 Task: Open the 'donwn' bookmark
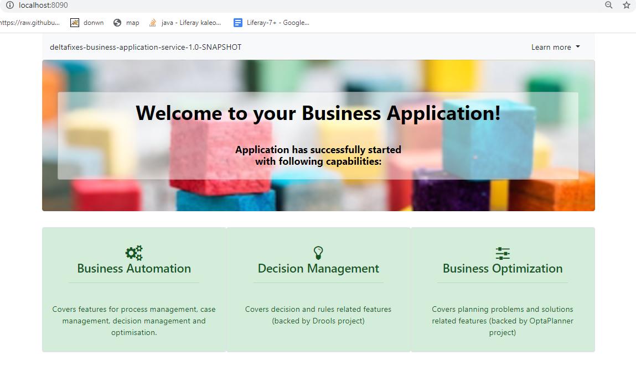pos(87,23)
